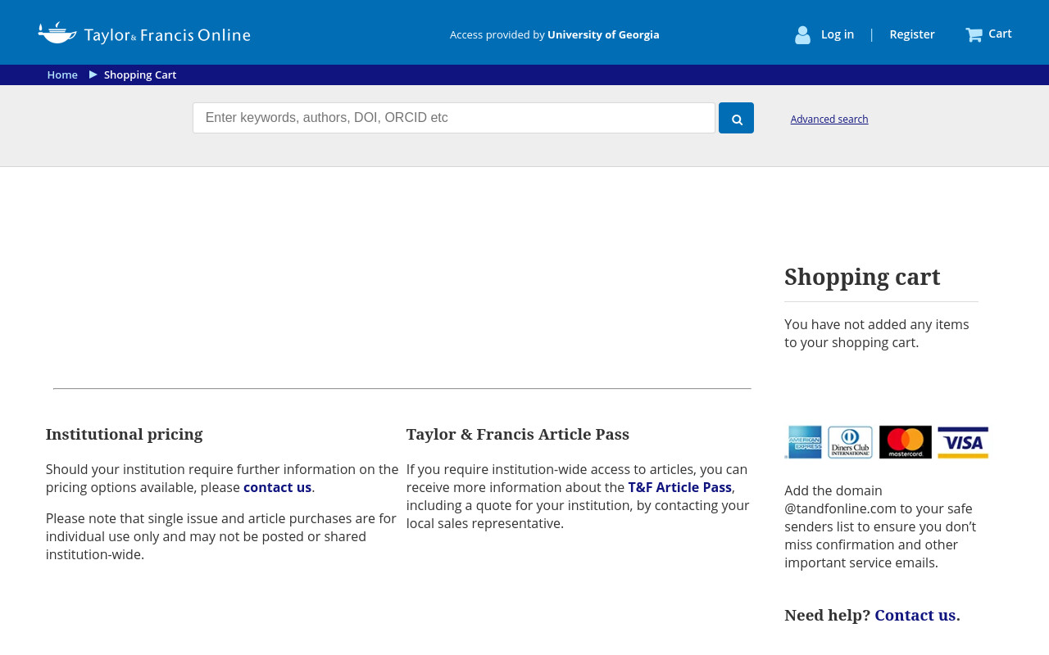Click the Institutional pricing heading
The image size is (1049, 655).
coord(124,434)
